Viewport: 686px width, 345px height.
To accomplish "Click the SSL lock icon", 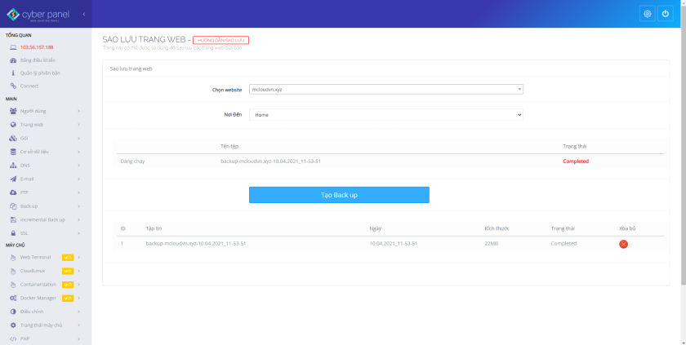I will coord(13,233).
